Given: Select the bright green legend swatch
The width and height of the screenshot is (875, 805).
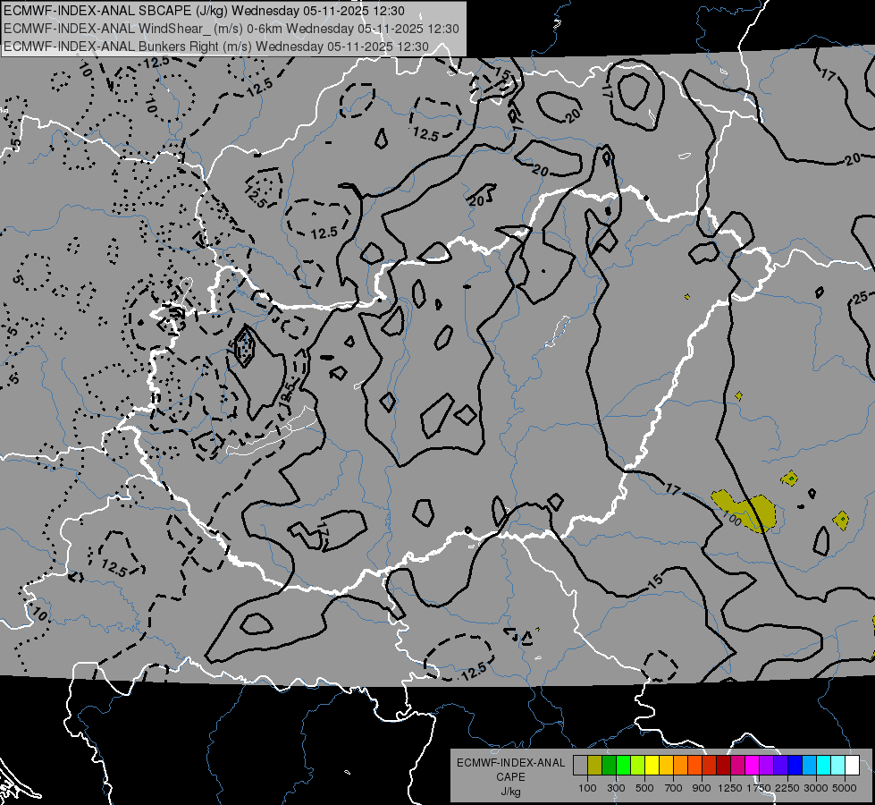Looking at the screenshot, I should pyautogui.click(x=623, y=765).
